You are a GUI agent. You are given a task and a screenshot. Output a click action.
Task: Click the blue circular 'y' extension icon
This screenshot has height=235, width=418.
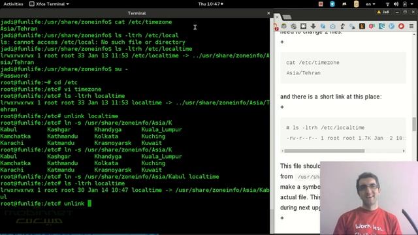coord(391,26)
